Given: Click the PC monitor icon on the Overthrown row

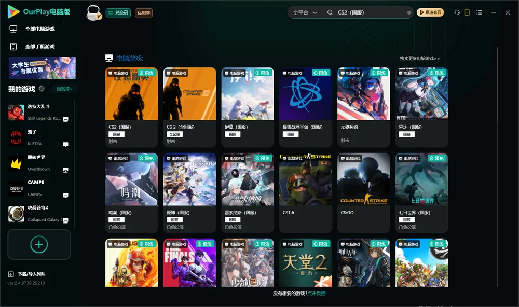Looking at the screenshot, I should coord(65,170).
